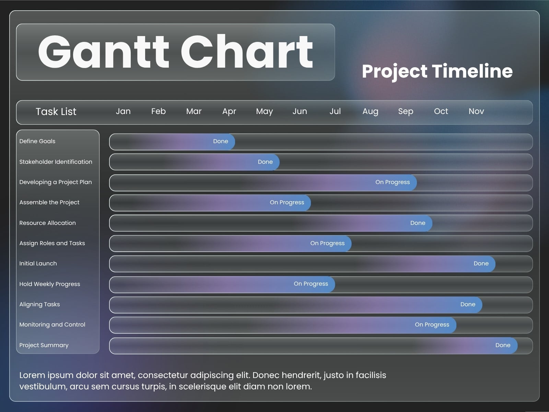Click the Project Summary task
The height and width of the screenshot is (412, 549).
click(x=44, y=345)
